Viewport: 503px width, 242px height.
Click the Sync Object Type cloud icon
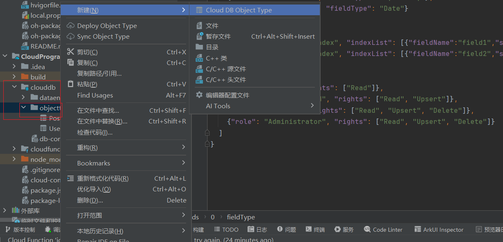[71, 36]
